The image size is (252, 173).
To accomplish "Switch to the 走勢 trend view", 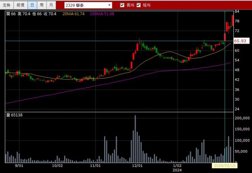I will pos(7,5).
